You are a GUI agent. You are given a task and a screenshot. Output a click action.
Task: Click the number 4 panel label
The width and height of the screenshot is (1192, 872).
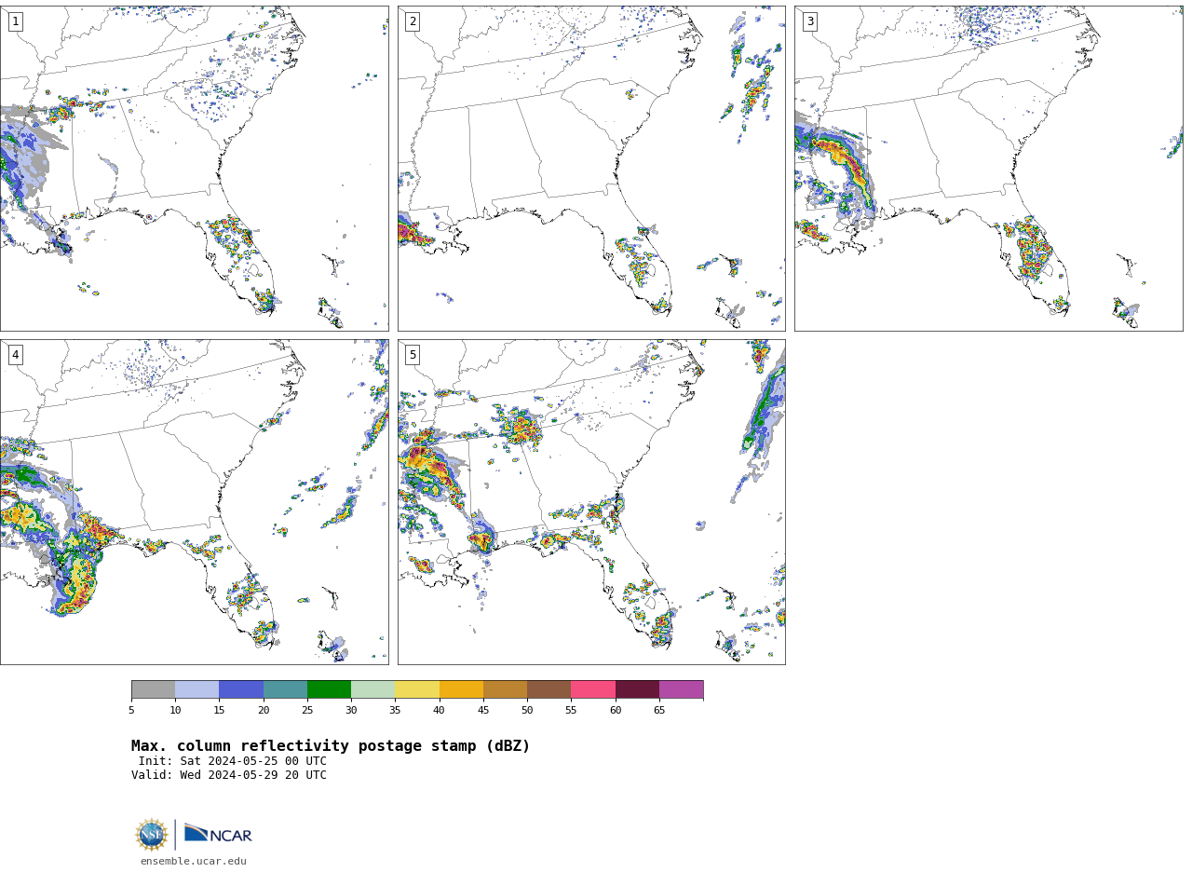tap(15, 355)
